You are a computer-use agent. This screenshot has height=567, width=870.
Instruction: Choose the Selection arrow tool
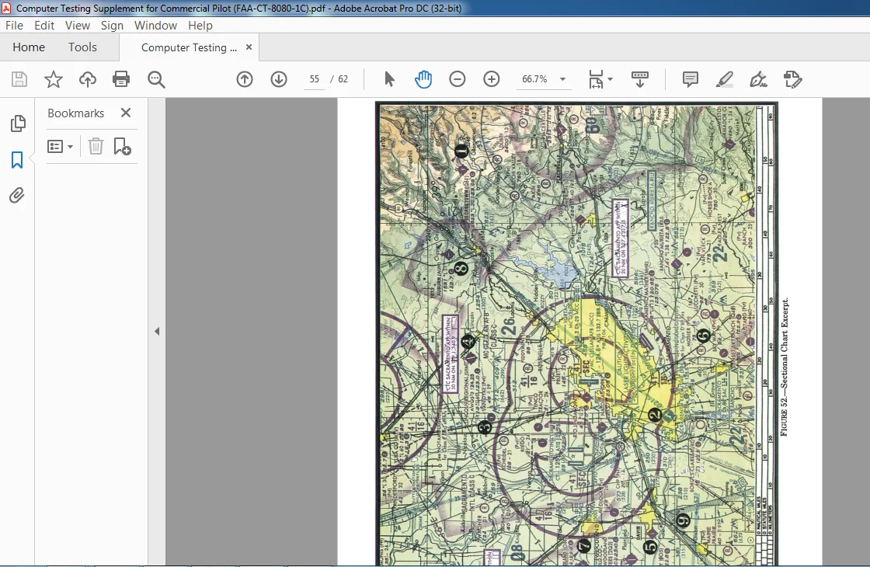click(389, 79)
